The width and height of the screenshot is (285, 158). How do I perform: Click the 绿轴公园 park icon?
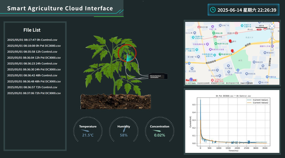pos(214,33)
